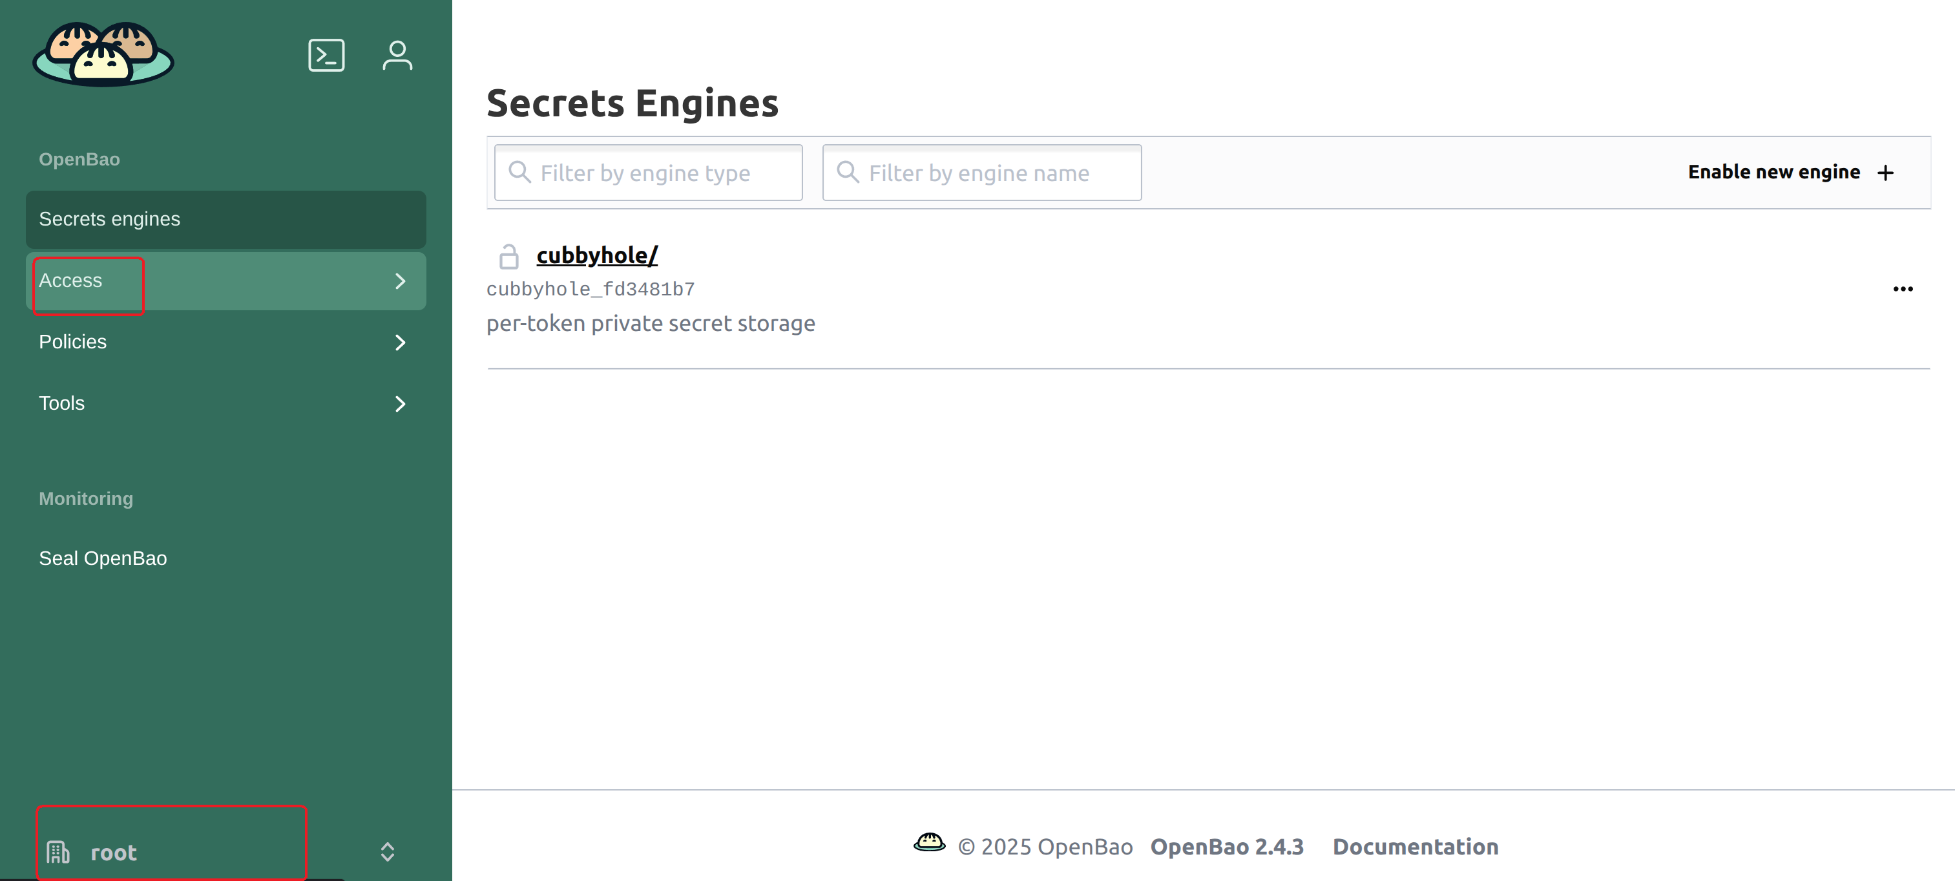Screen dimensions: 1955x881
Task: Click the building icon next to root namespace
Action: (x=57, y=851)
